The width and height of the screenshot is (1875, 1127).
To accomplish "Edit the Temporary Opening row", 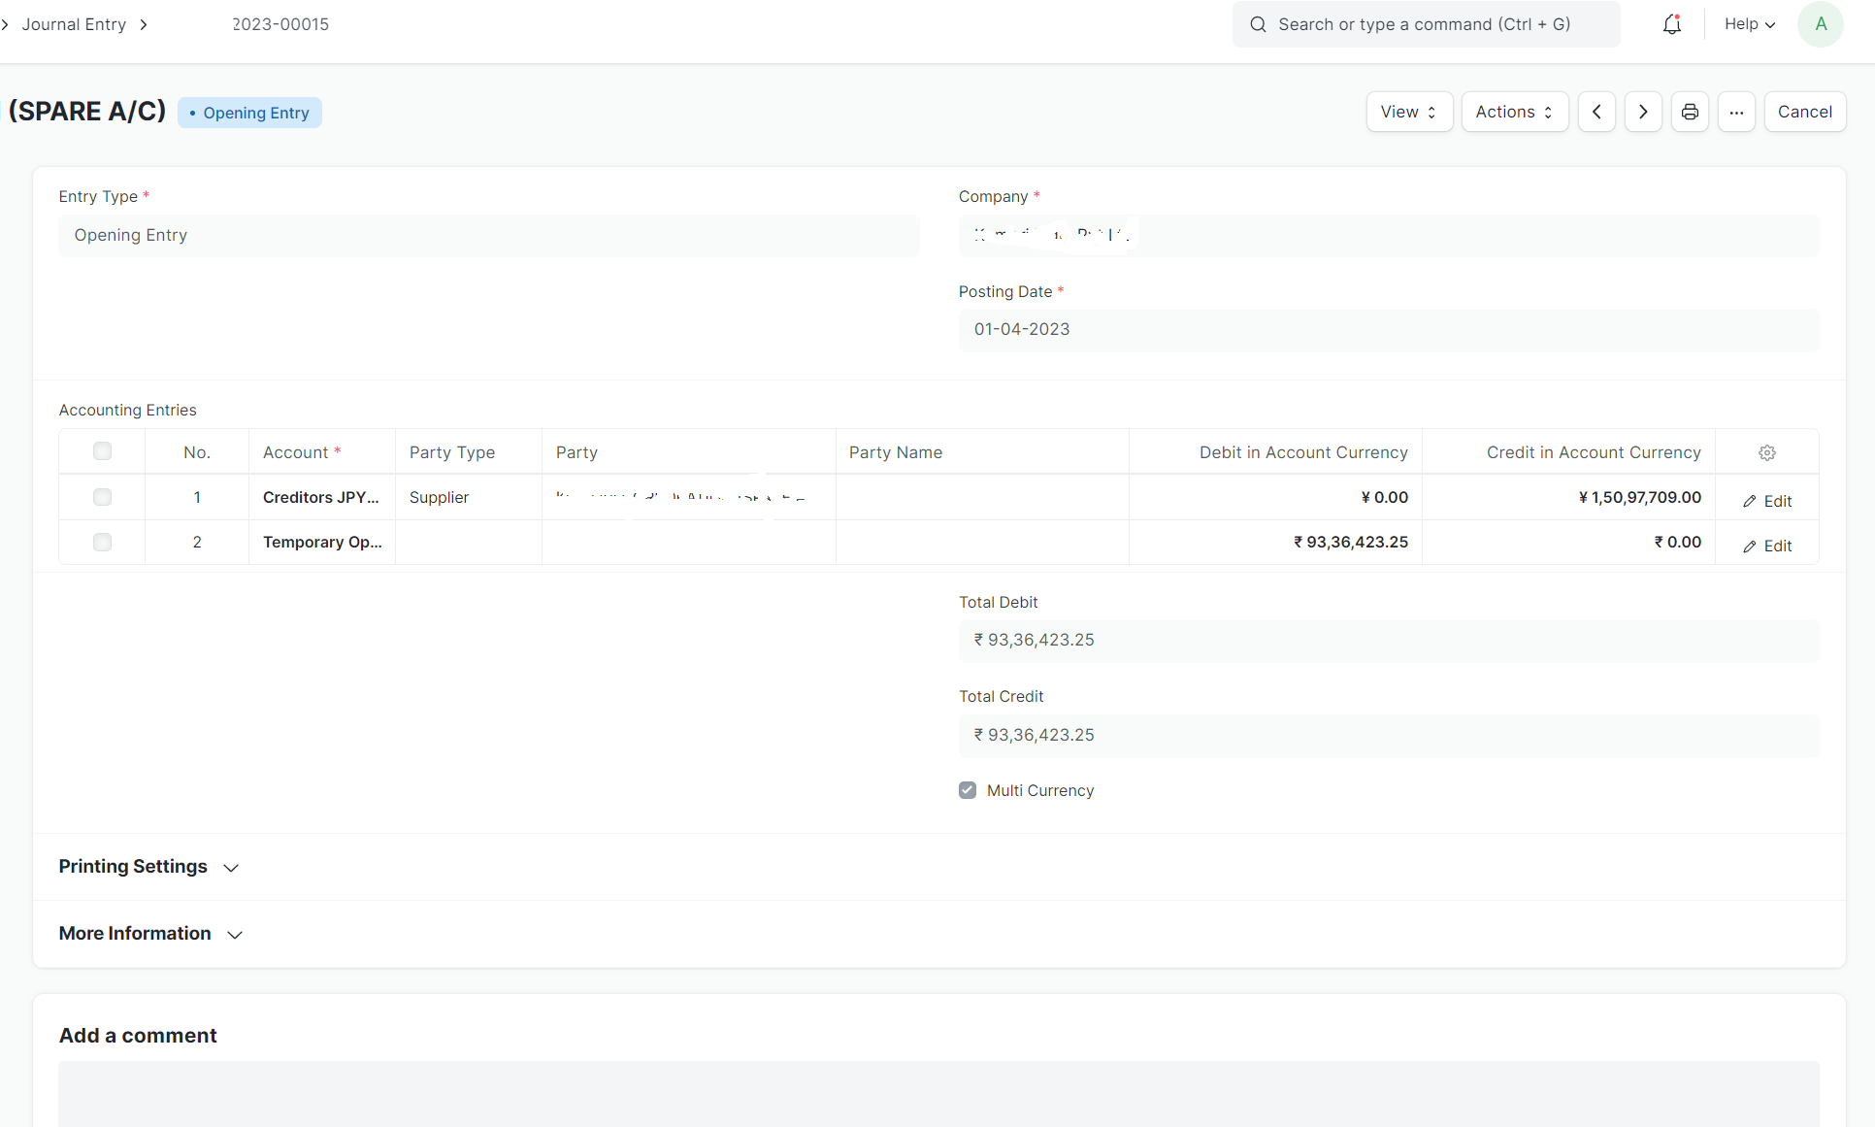I will (1767, 546).
